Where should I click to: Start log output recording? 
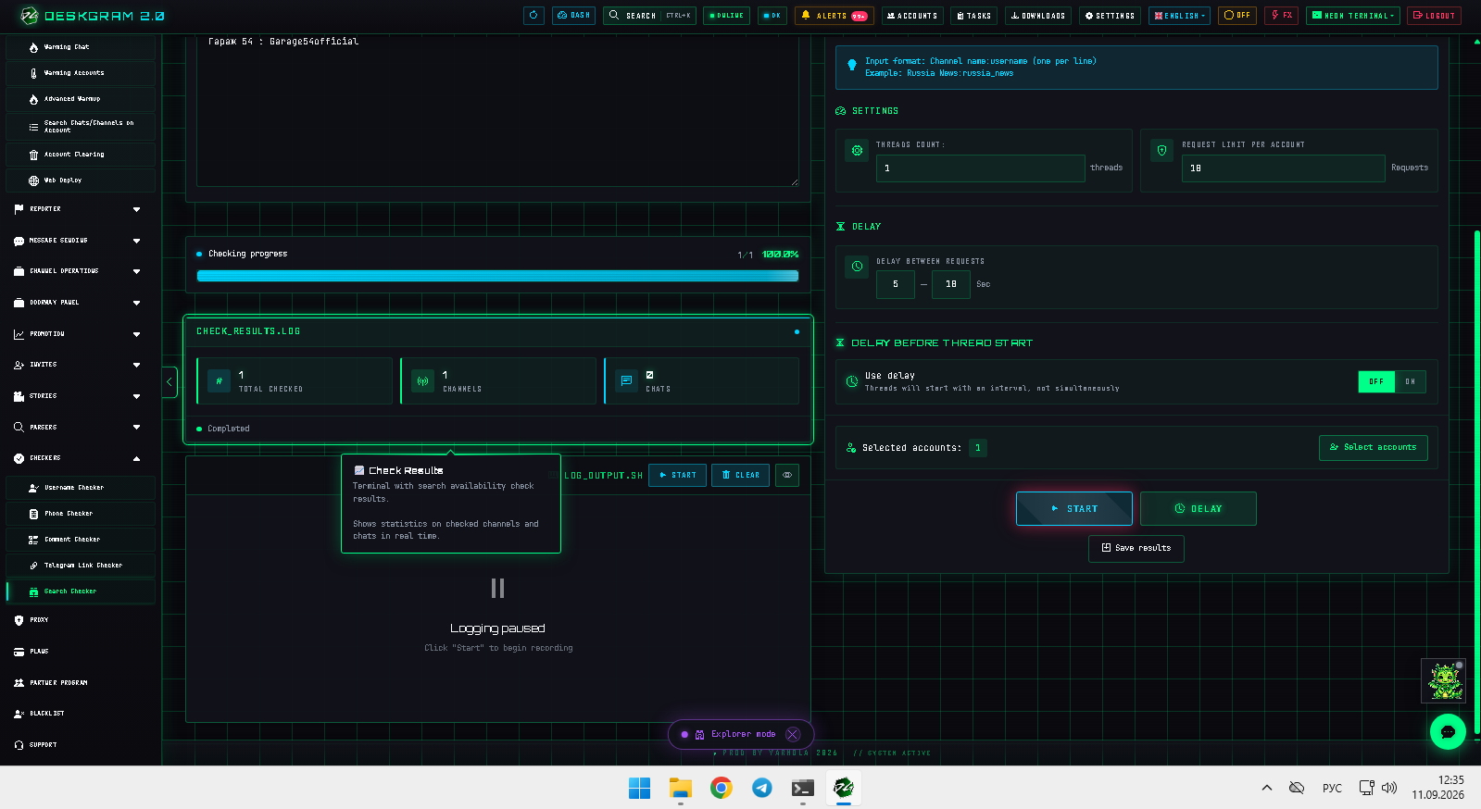(677, 476)
